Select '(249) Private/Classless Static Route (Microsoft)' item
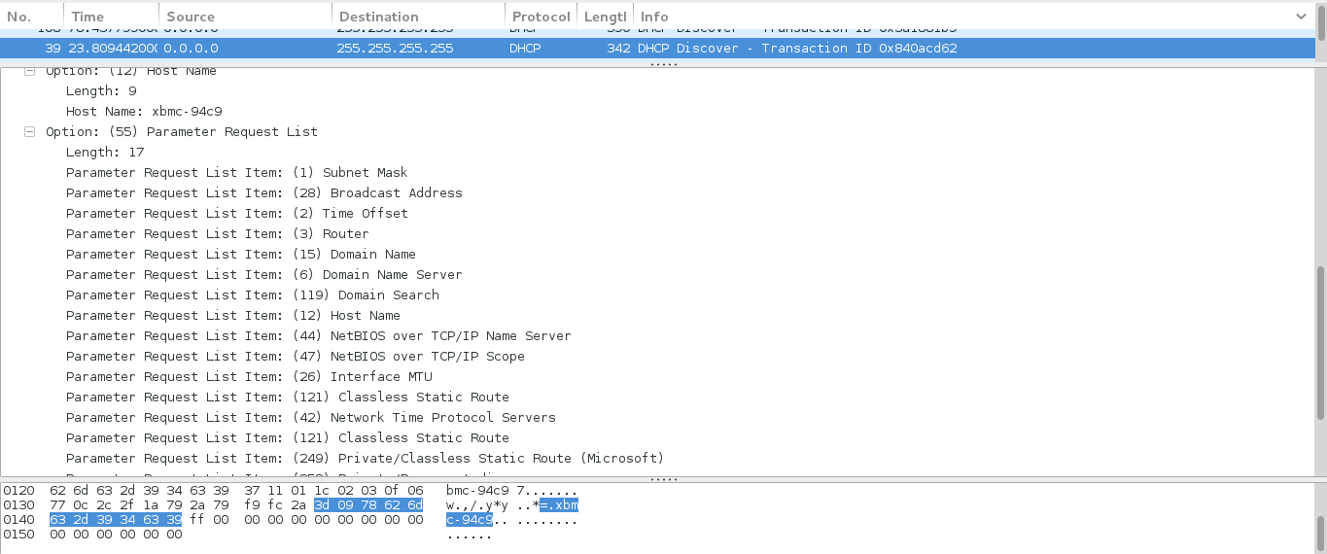1327x554 pixels. click(x=365, y=459)
